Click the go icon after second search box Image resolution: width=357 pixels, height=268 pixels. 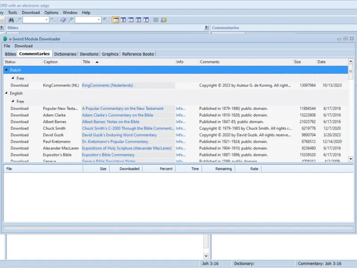(x=105, y=20)
